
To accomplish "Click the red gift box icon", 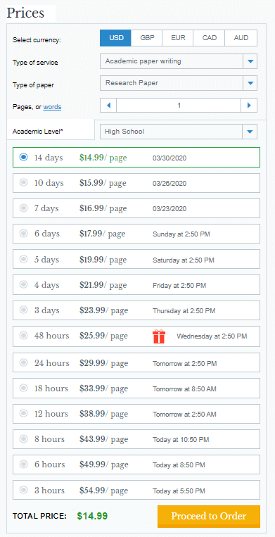I will (159, 336).
